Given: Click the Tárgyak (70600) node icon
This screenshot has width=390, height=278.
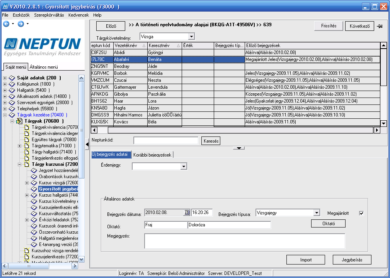Looking at the screenshot, I should click(19, 121).
